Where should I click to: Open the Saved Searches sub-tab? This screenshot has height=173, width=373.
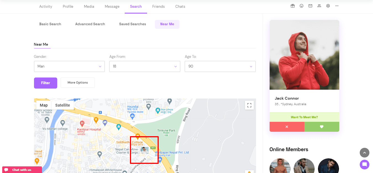(132, 24)
